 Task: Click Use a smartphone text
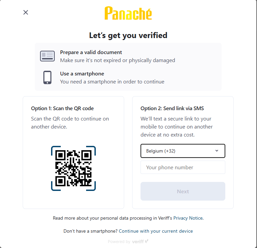[82, 73]
